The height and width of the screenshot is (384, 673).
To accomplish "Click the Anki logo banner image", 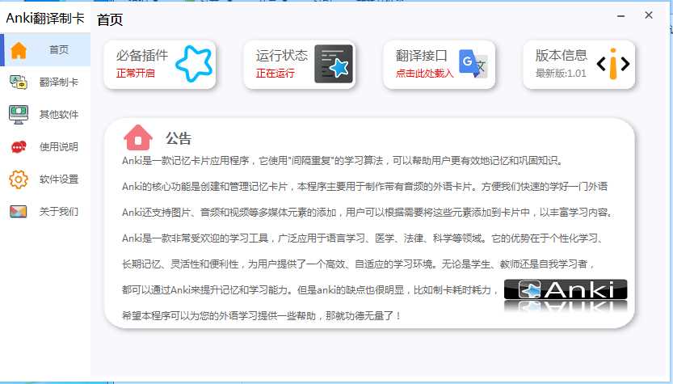I will [x=566, y=294].
